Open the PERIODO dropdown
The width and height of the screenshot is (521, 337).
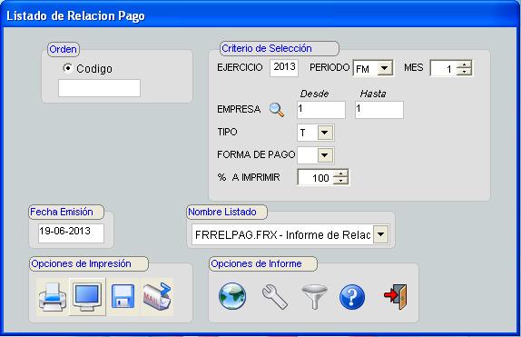point(385,68)
